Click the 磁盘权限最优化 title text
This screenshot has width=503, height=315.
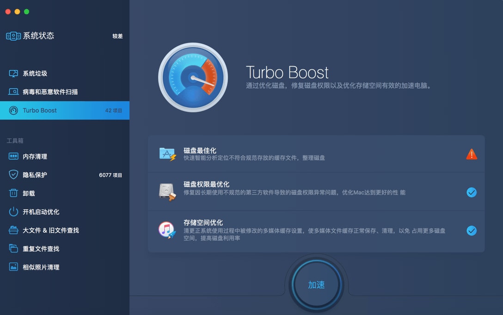(206, 184)
